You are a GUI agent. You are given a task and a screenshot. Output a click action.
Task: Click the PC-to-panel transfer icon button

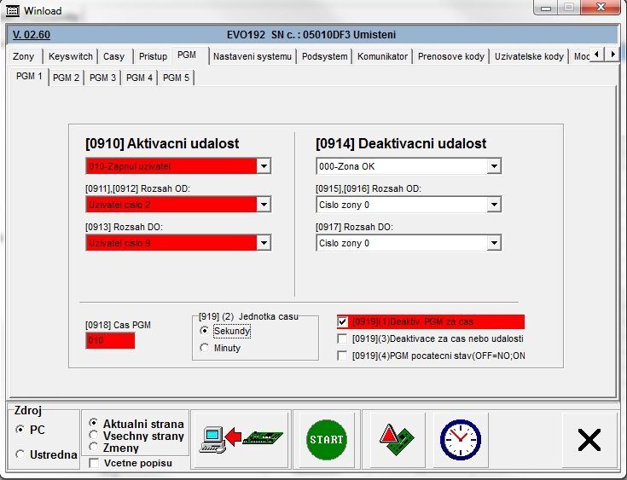coord(241,440)
